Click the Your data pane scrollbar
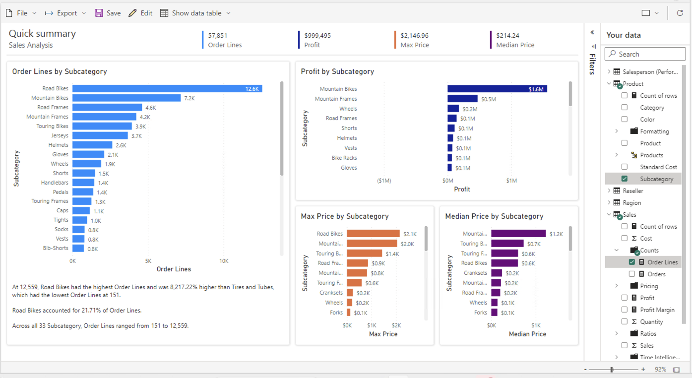This screenshot has width=692, height=378. 684,193
